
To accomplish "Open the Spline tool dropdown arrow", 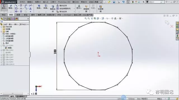I will click(33, 6).
